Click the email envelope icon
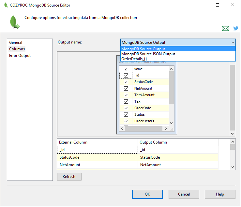The width and height of the screenshot is (241, 207). pyautogui.click(x=225, y=28)
